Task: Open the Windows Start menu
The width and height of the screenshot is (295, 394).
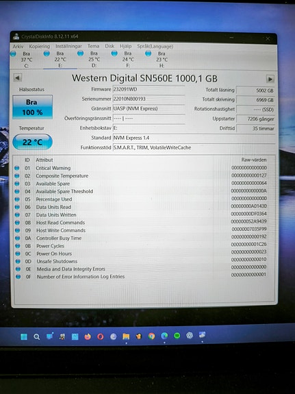Action: click(24, 336)
